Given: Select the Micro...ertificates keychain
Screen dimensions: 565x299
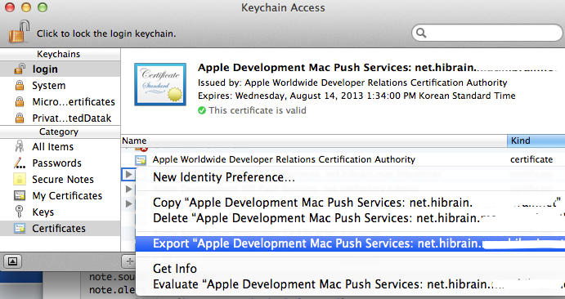Looking at the screenshot, I should click(x=61, y=102).
